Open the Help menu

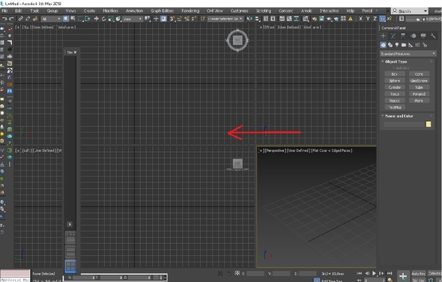coord(351,10)
